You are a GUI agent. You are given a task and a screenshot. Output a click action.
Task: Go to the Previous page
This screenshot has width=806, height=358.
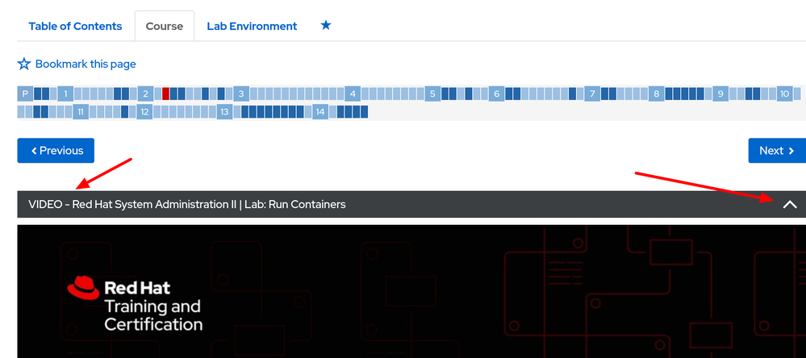click(x=56, y=150)
